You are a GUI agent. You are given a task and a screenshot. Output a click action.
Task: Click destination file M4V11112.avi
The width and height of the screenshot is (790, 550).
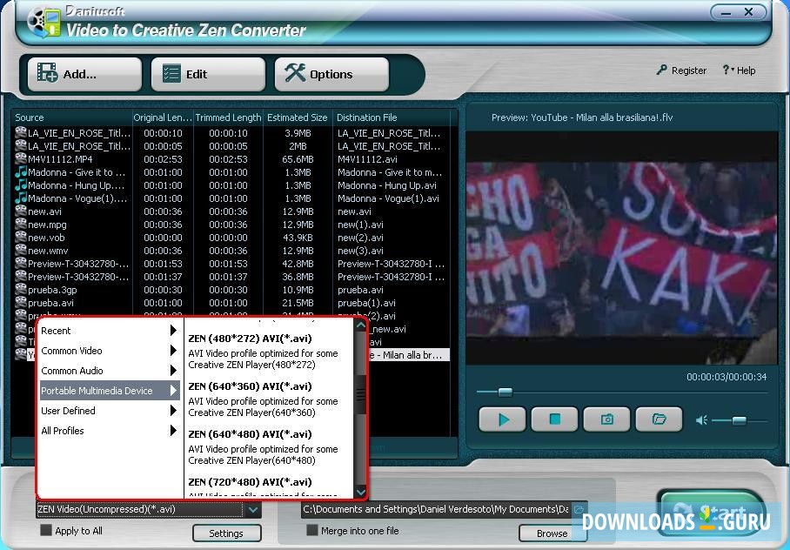367,159
